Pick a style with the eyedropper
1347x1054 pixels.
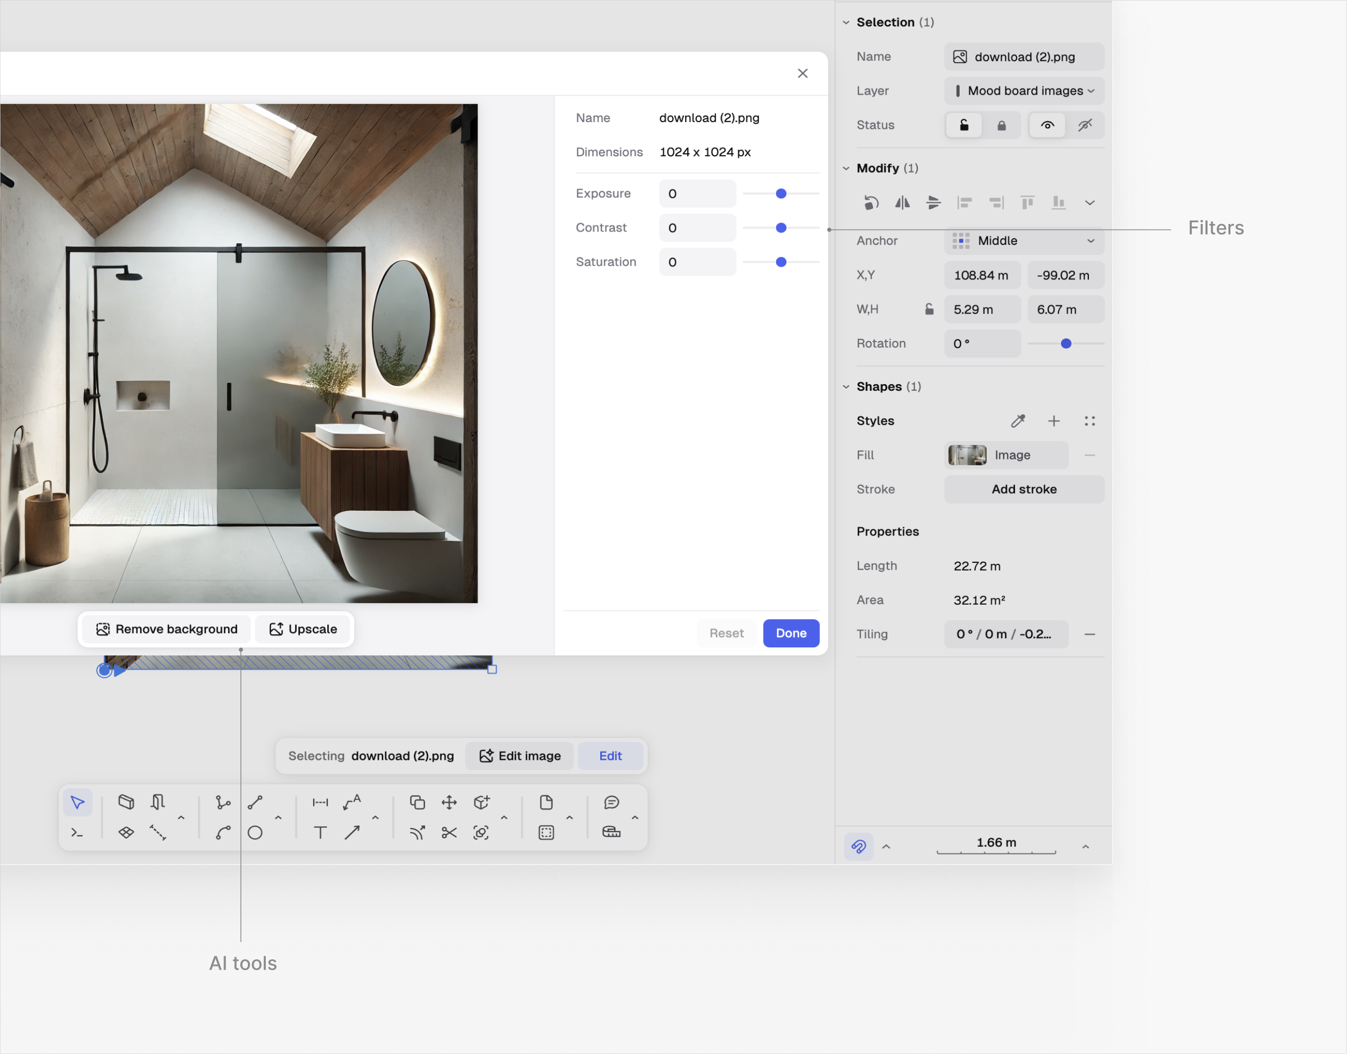click(1018, 421)
